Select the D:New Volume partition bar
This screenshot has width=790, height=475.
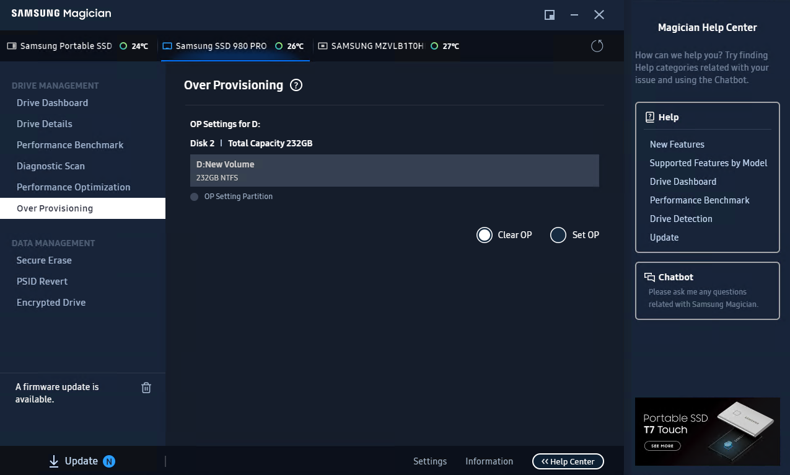[395, 171]
